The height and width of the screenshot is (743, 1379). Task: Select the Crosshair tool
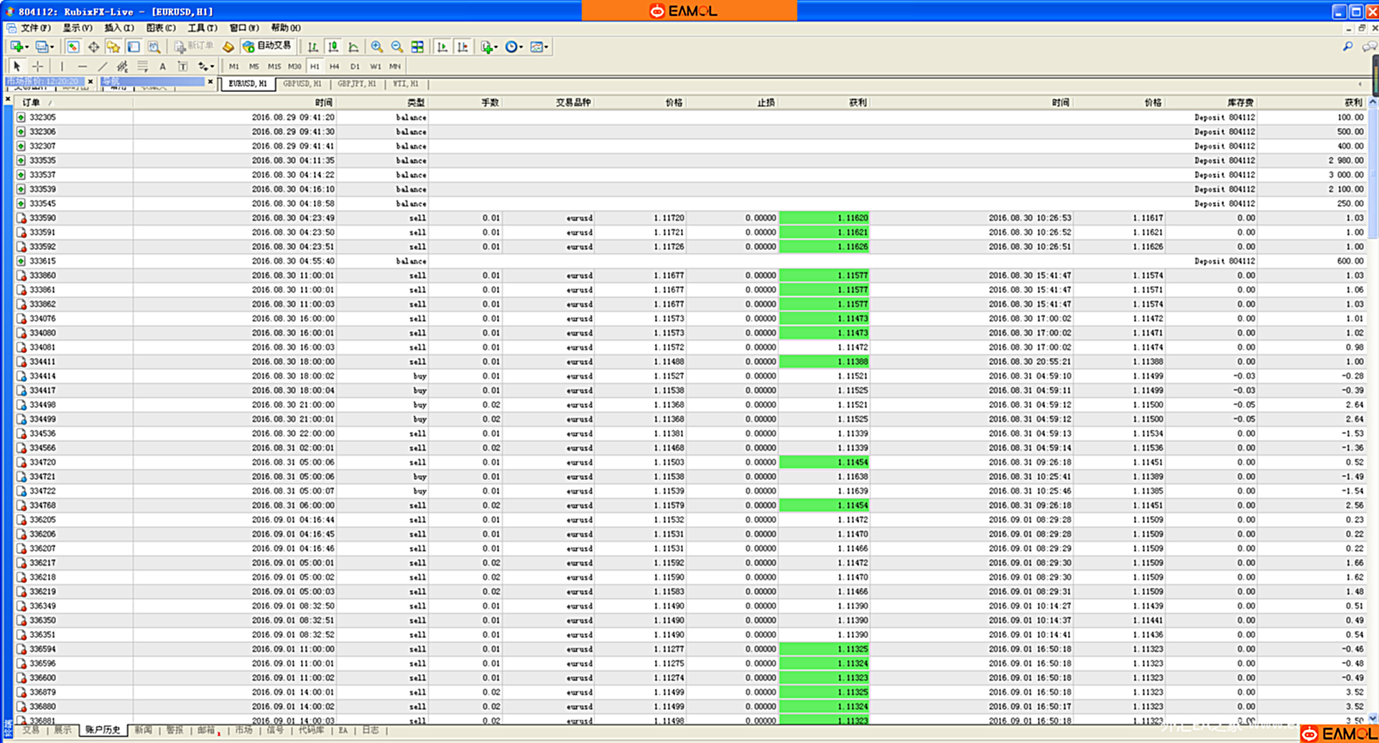[x=37, y=66]
